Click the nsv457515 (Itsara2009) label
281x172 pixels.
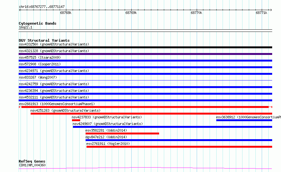(x=40, y=57)
